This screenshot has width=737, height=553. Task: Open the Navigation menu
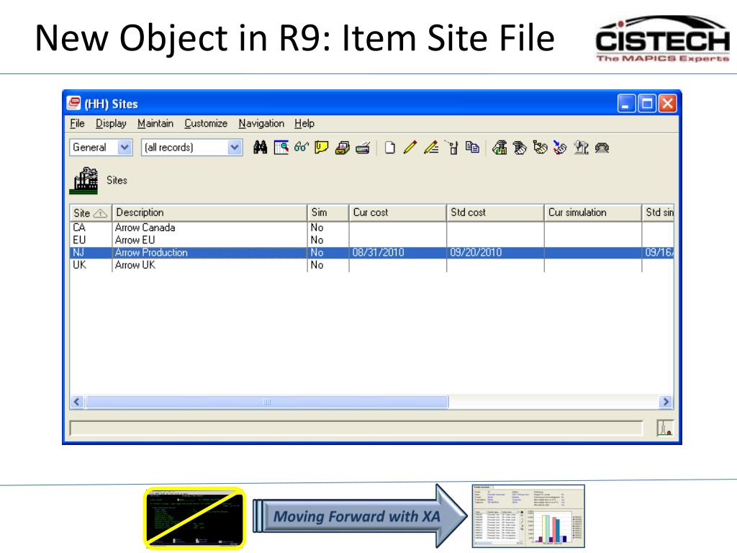[x=261, y=123]
